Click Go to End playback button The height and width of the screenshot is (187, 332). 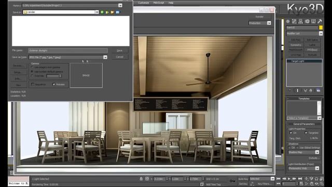click(300, 179)
